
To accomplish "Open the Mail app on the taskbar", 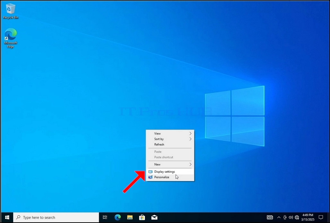I will click(154, 217).
